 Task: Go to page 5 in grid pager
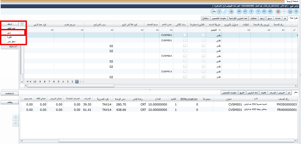tap(58, 82)
